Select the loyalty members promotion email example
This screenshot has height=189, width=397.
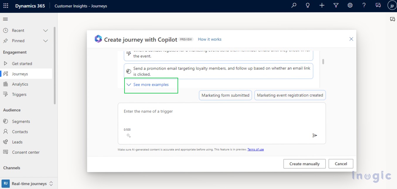click(x=218, y=71)
